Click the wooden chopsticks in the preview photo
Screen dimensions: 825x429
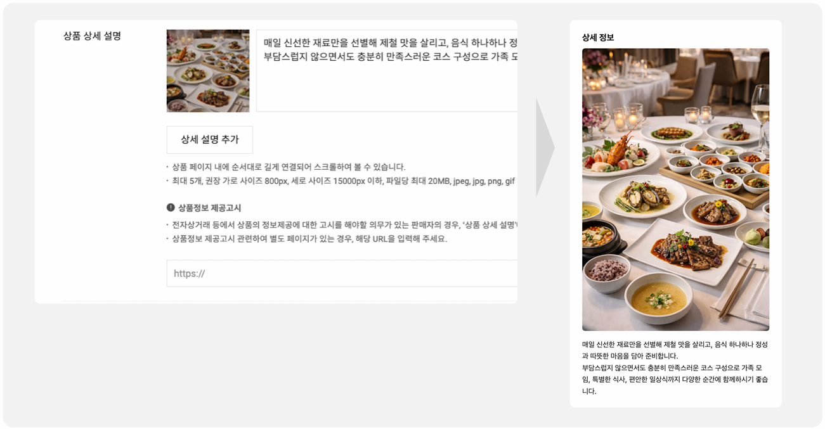737,288
